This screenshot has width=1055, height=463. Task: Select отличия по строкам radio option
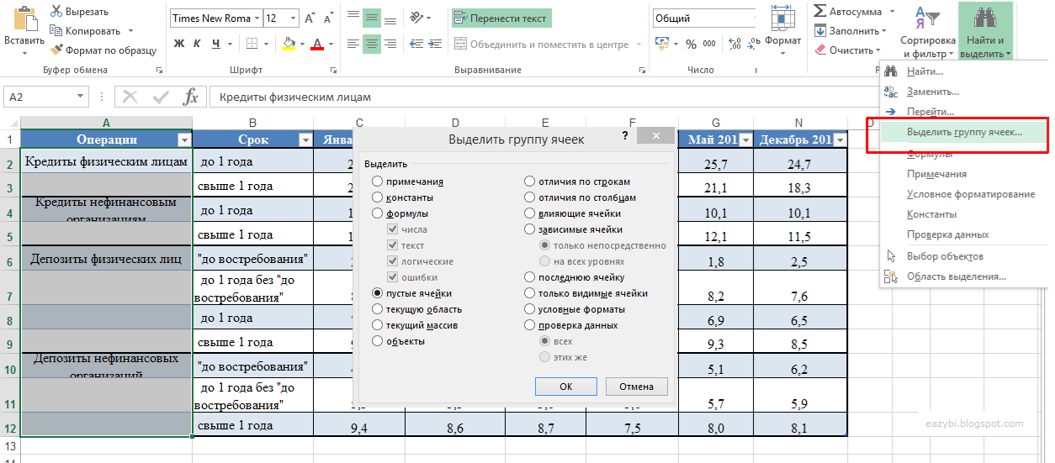coord(529,182)
